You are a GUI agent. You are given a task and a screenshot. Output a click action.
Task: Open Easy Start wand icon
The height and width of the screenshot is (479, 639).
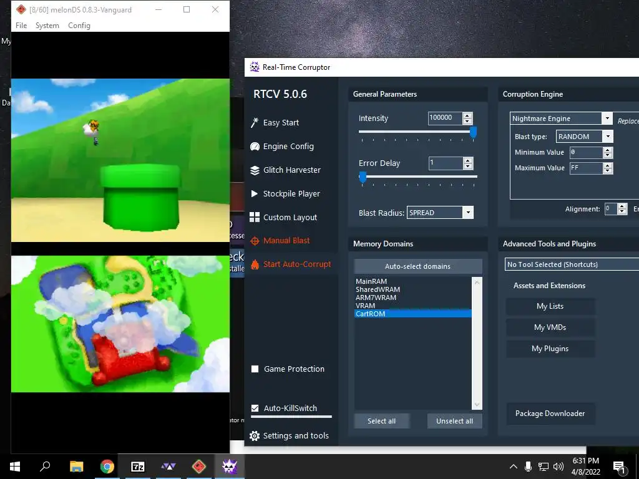(x=255, y=122)
